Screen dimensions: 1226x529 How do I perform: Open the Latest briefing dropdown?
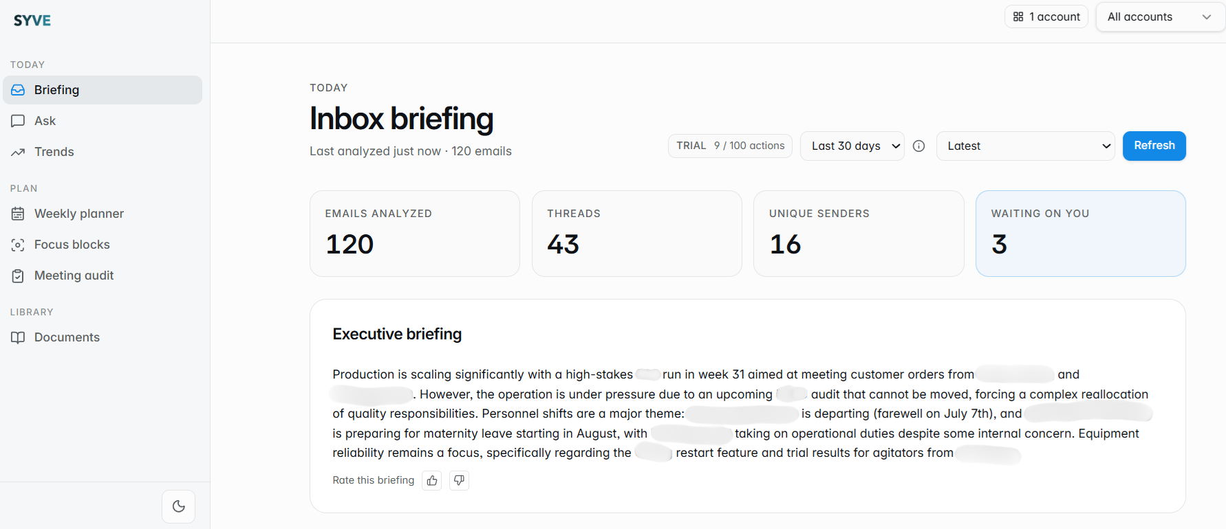[1026, 146]
